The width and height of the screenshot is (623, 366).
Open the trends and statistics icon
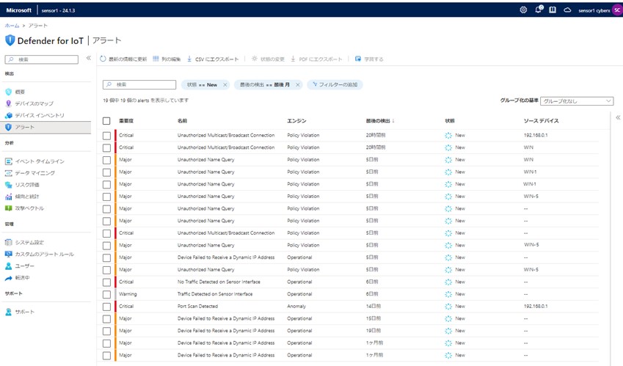8,197
